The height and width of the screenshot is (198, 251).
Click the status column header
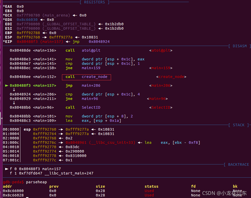click(151, 186)
